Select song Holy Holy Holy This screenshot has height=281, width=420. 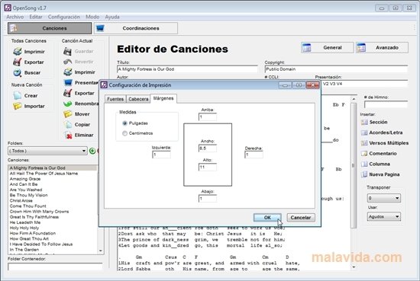pos(24,228)
